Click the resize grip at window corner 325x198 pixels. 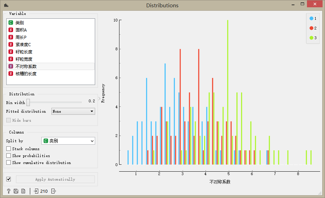[320, 193]
